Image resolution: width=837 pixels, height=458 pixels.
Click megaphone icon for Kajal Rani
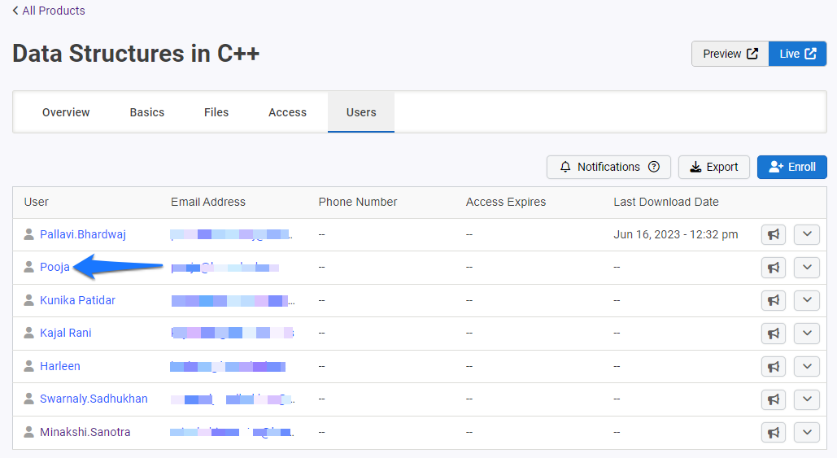tap(773, 334)
